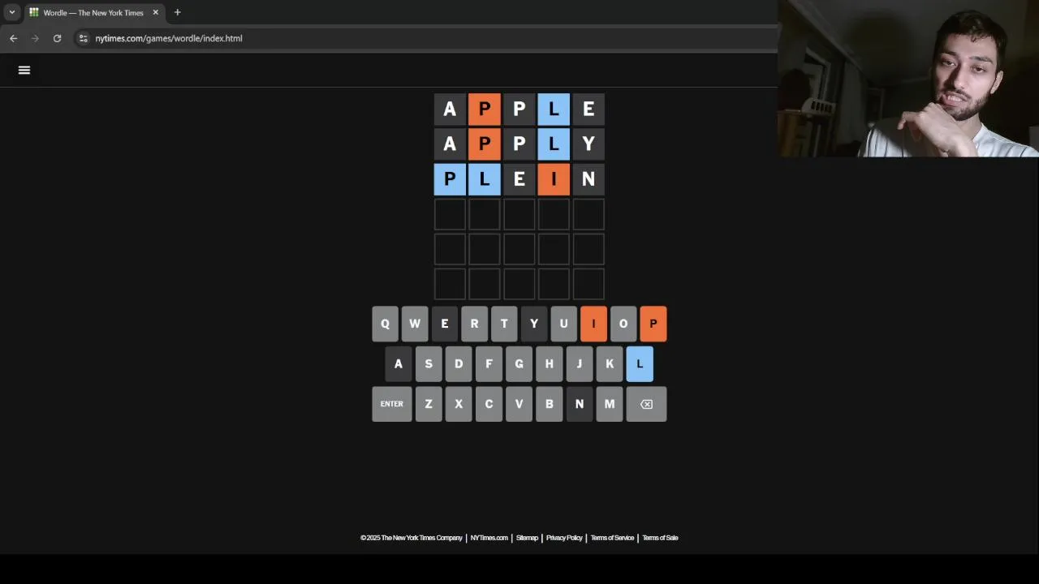Tap the X key on keyboard

coord(459,404)
